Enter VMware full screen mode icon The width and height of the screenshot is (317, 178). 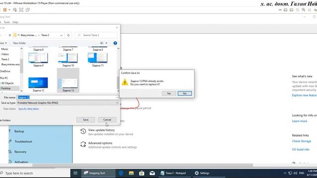[x=21, y=10]
